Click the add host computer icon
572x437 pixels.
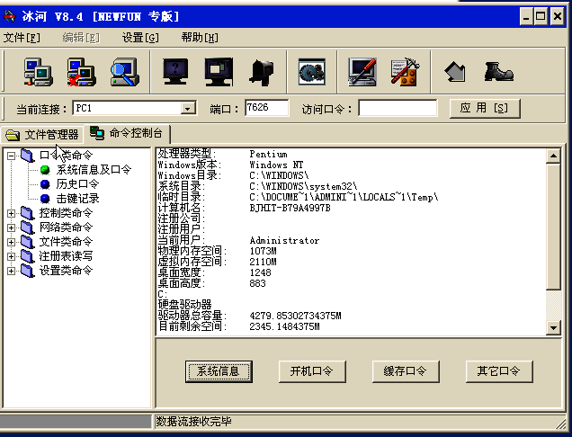coord(39,72)
